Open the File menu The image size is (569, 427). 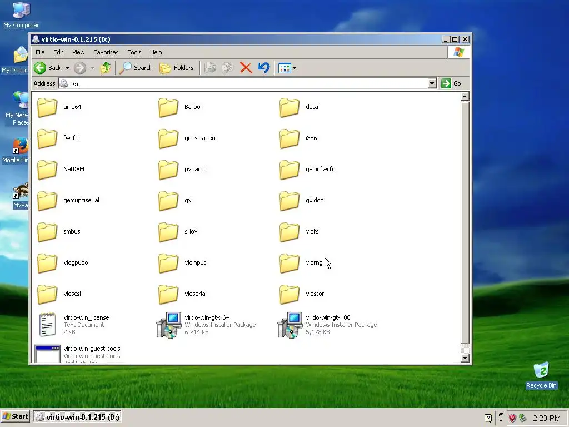tap(40, 52)
